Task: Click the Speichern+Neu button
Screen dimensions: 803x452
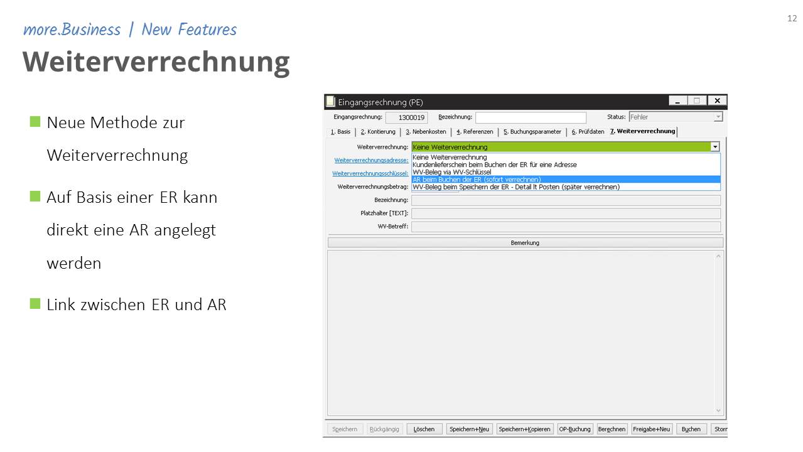Action: [x=469, y=429]
